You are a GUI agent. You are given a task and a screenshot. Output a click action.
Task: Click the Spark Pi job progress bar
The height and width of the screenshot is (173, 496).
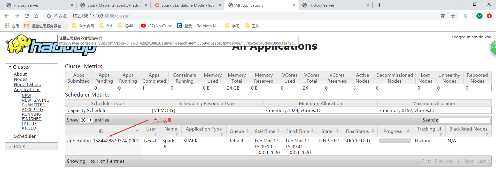[395, 141]
